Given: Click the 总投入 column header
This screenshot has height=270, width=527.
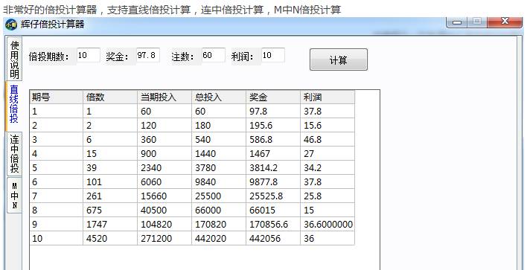Looking at the screenshot, I should (219, 97).
